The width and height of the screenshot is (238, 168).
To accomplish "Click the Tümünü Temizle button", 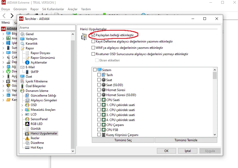I will tap(186, 140).
